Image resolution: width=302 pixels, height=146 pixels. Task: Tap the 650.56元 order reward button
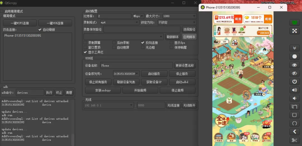(x=263, y=33)
